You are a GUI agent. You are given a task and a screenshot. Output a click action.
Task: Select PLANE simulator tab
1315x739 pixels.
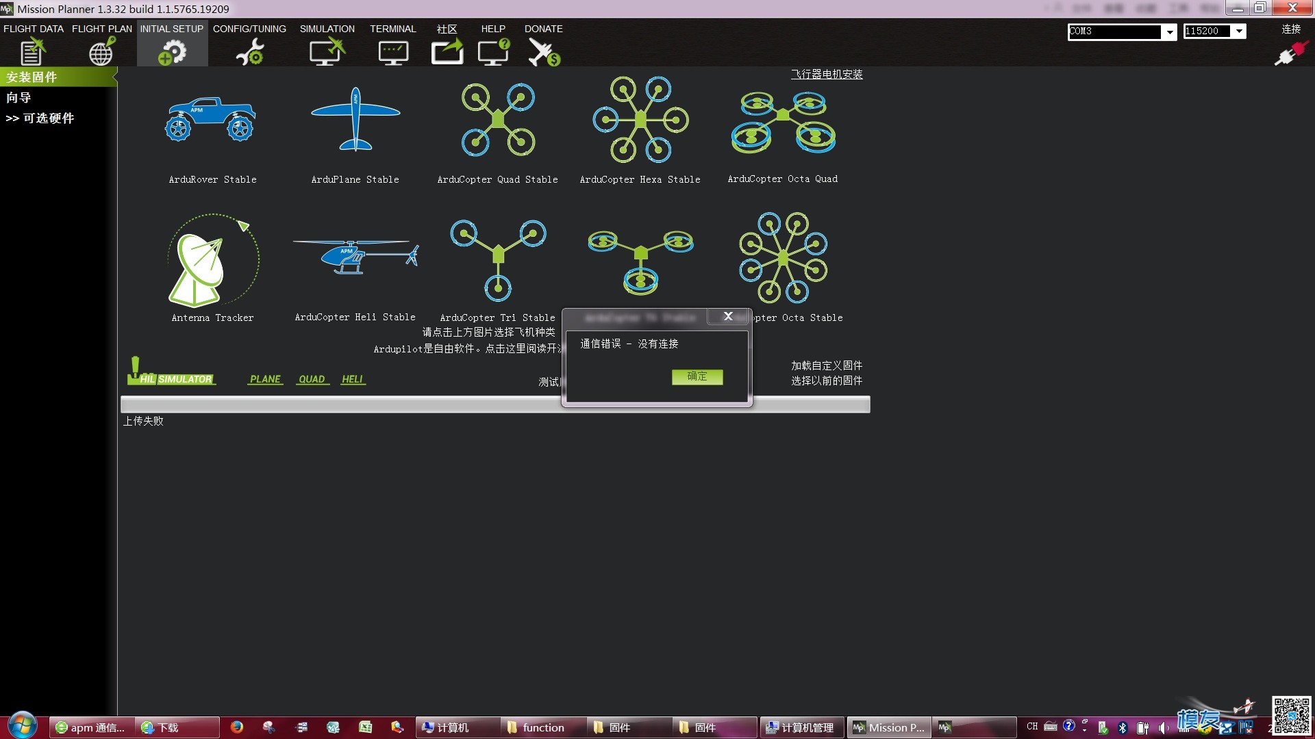click(x=264, y=378)
